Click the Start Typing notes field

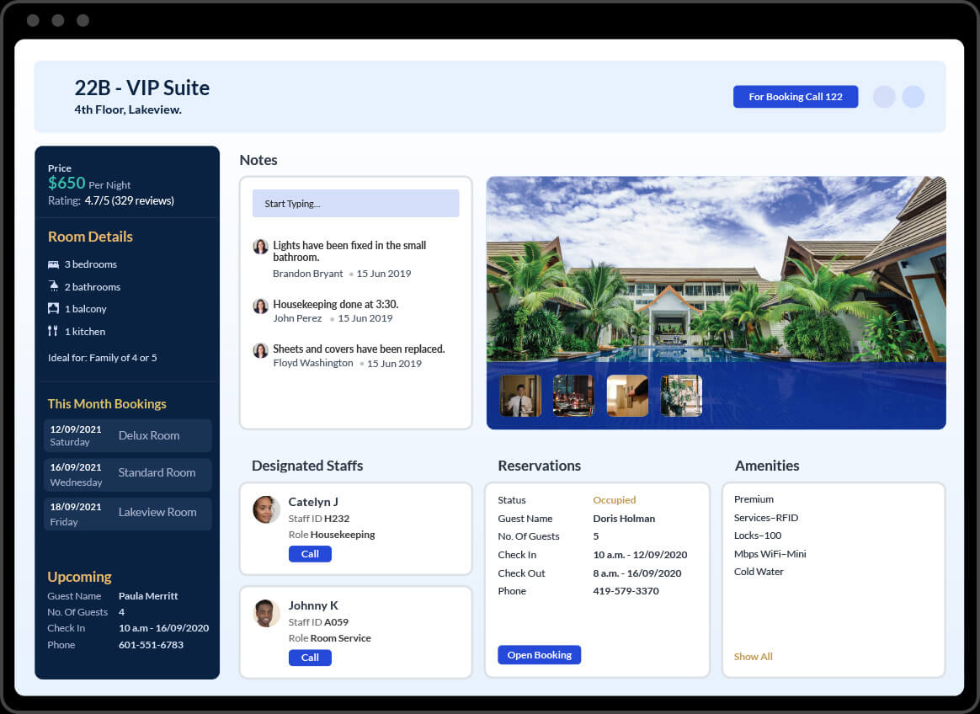pyautogui.click(x=355, y=204)
